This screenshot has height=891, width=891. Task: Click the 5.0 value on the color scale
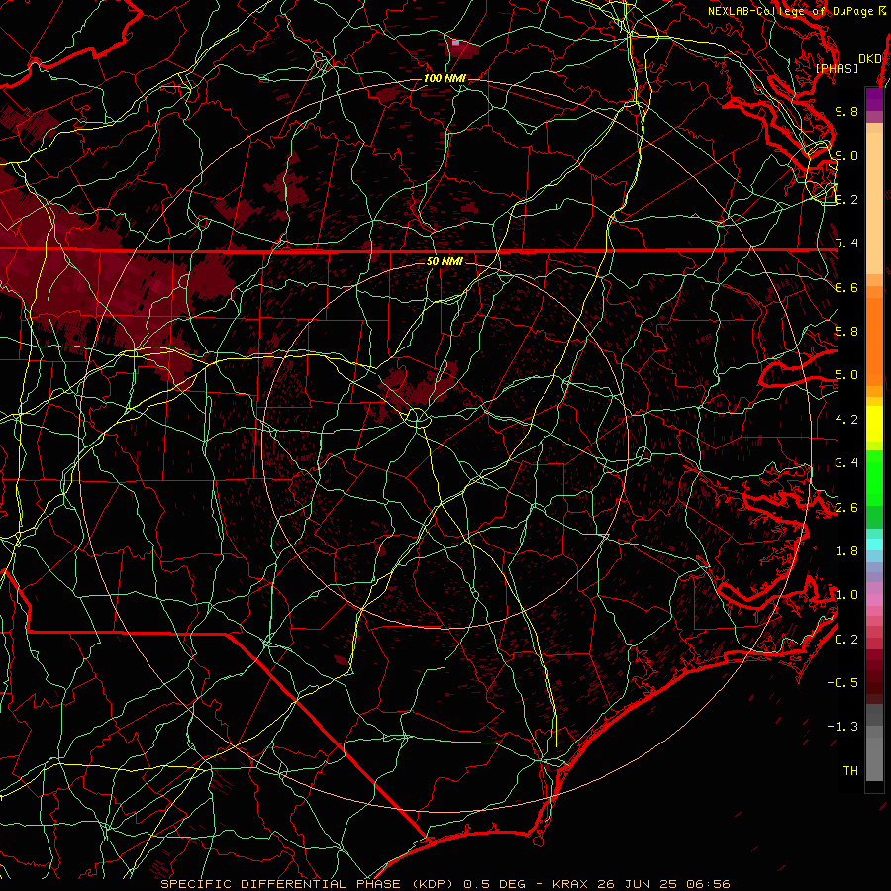(x=846, y=375)
